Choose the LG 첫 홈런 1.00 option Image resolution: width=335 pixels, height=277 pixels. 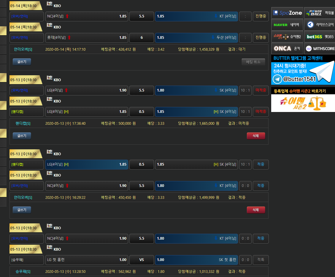pyautogui.click(x=87, y=260)
